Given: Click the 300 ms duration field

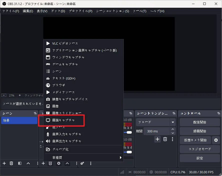Looking at the screenshot, I should [156, 131].
